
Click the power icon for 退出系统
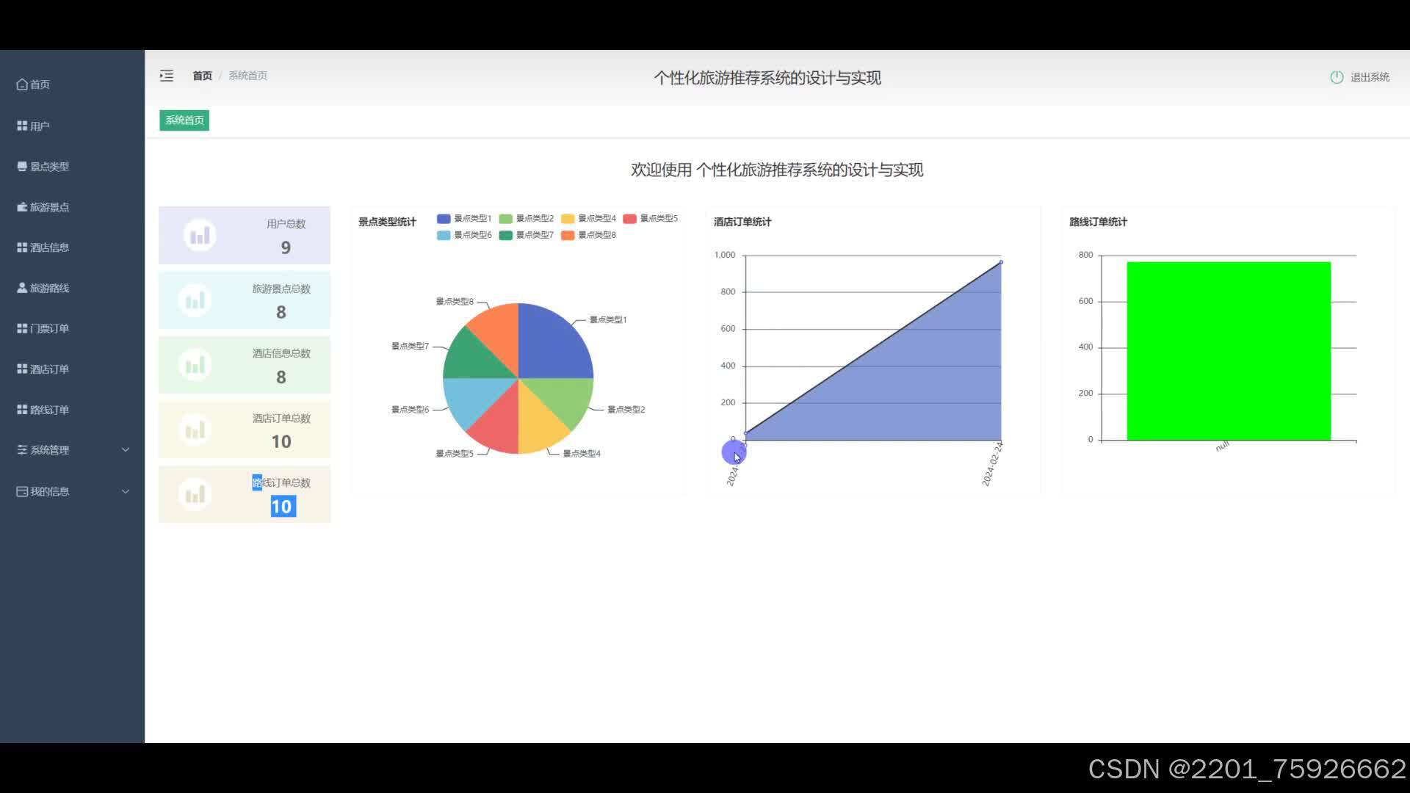pyautogui.click(x=1337, y=77)
